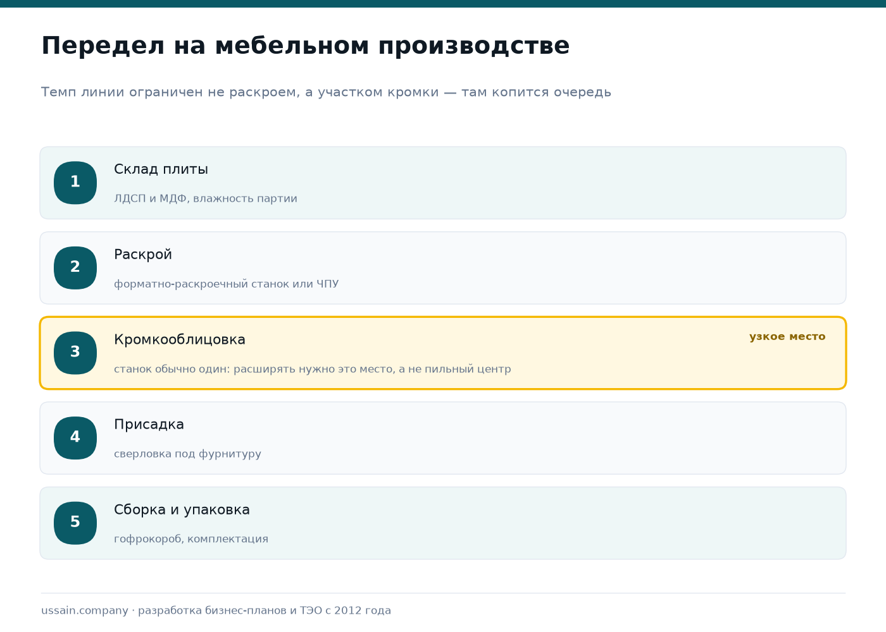Select the title 'Передел на мебельном производстве'
Image resolution: width=886 pixels, height=632 pixels.
click(306, 46)
